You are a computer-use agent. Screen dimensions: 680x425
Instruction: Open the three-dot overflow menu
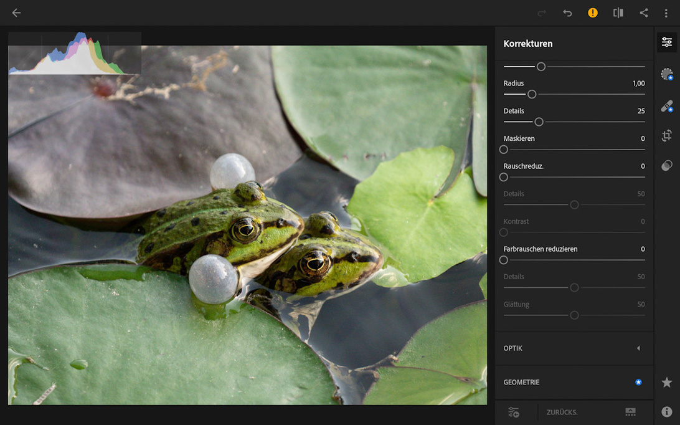tap(666, 13)
